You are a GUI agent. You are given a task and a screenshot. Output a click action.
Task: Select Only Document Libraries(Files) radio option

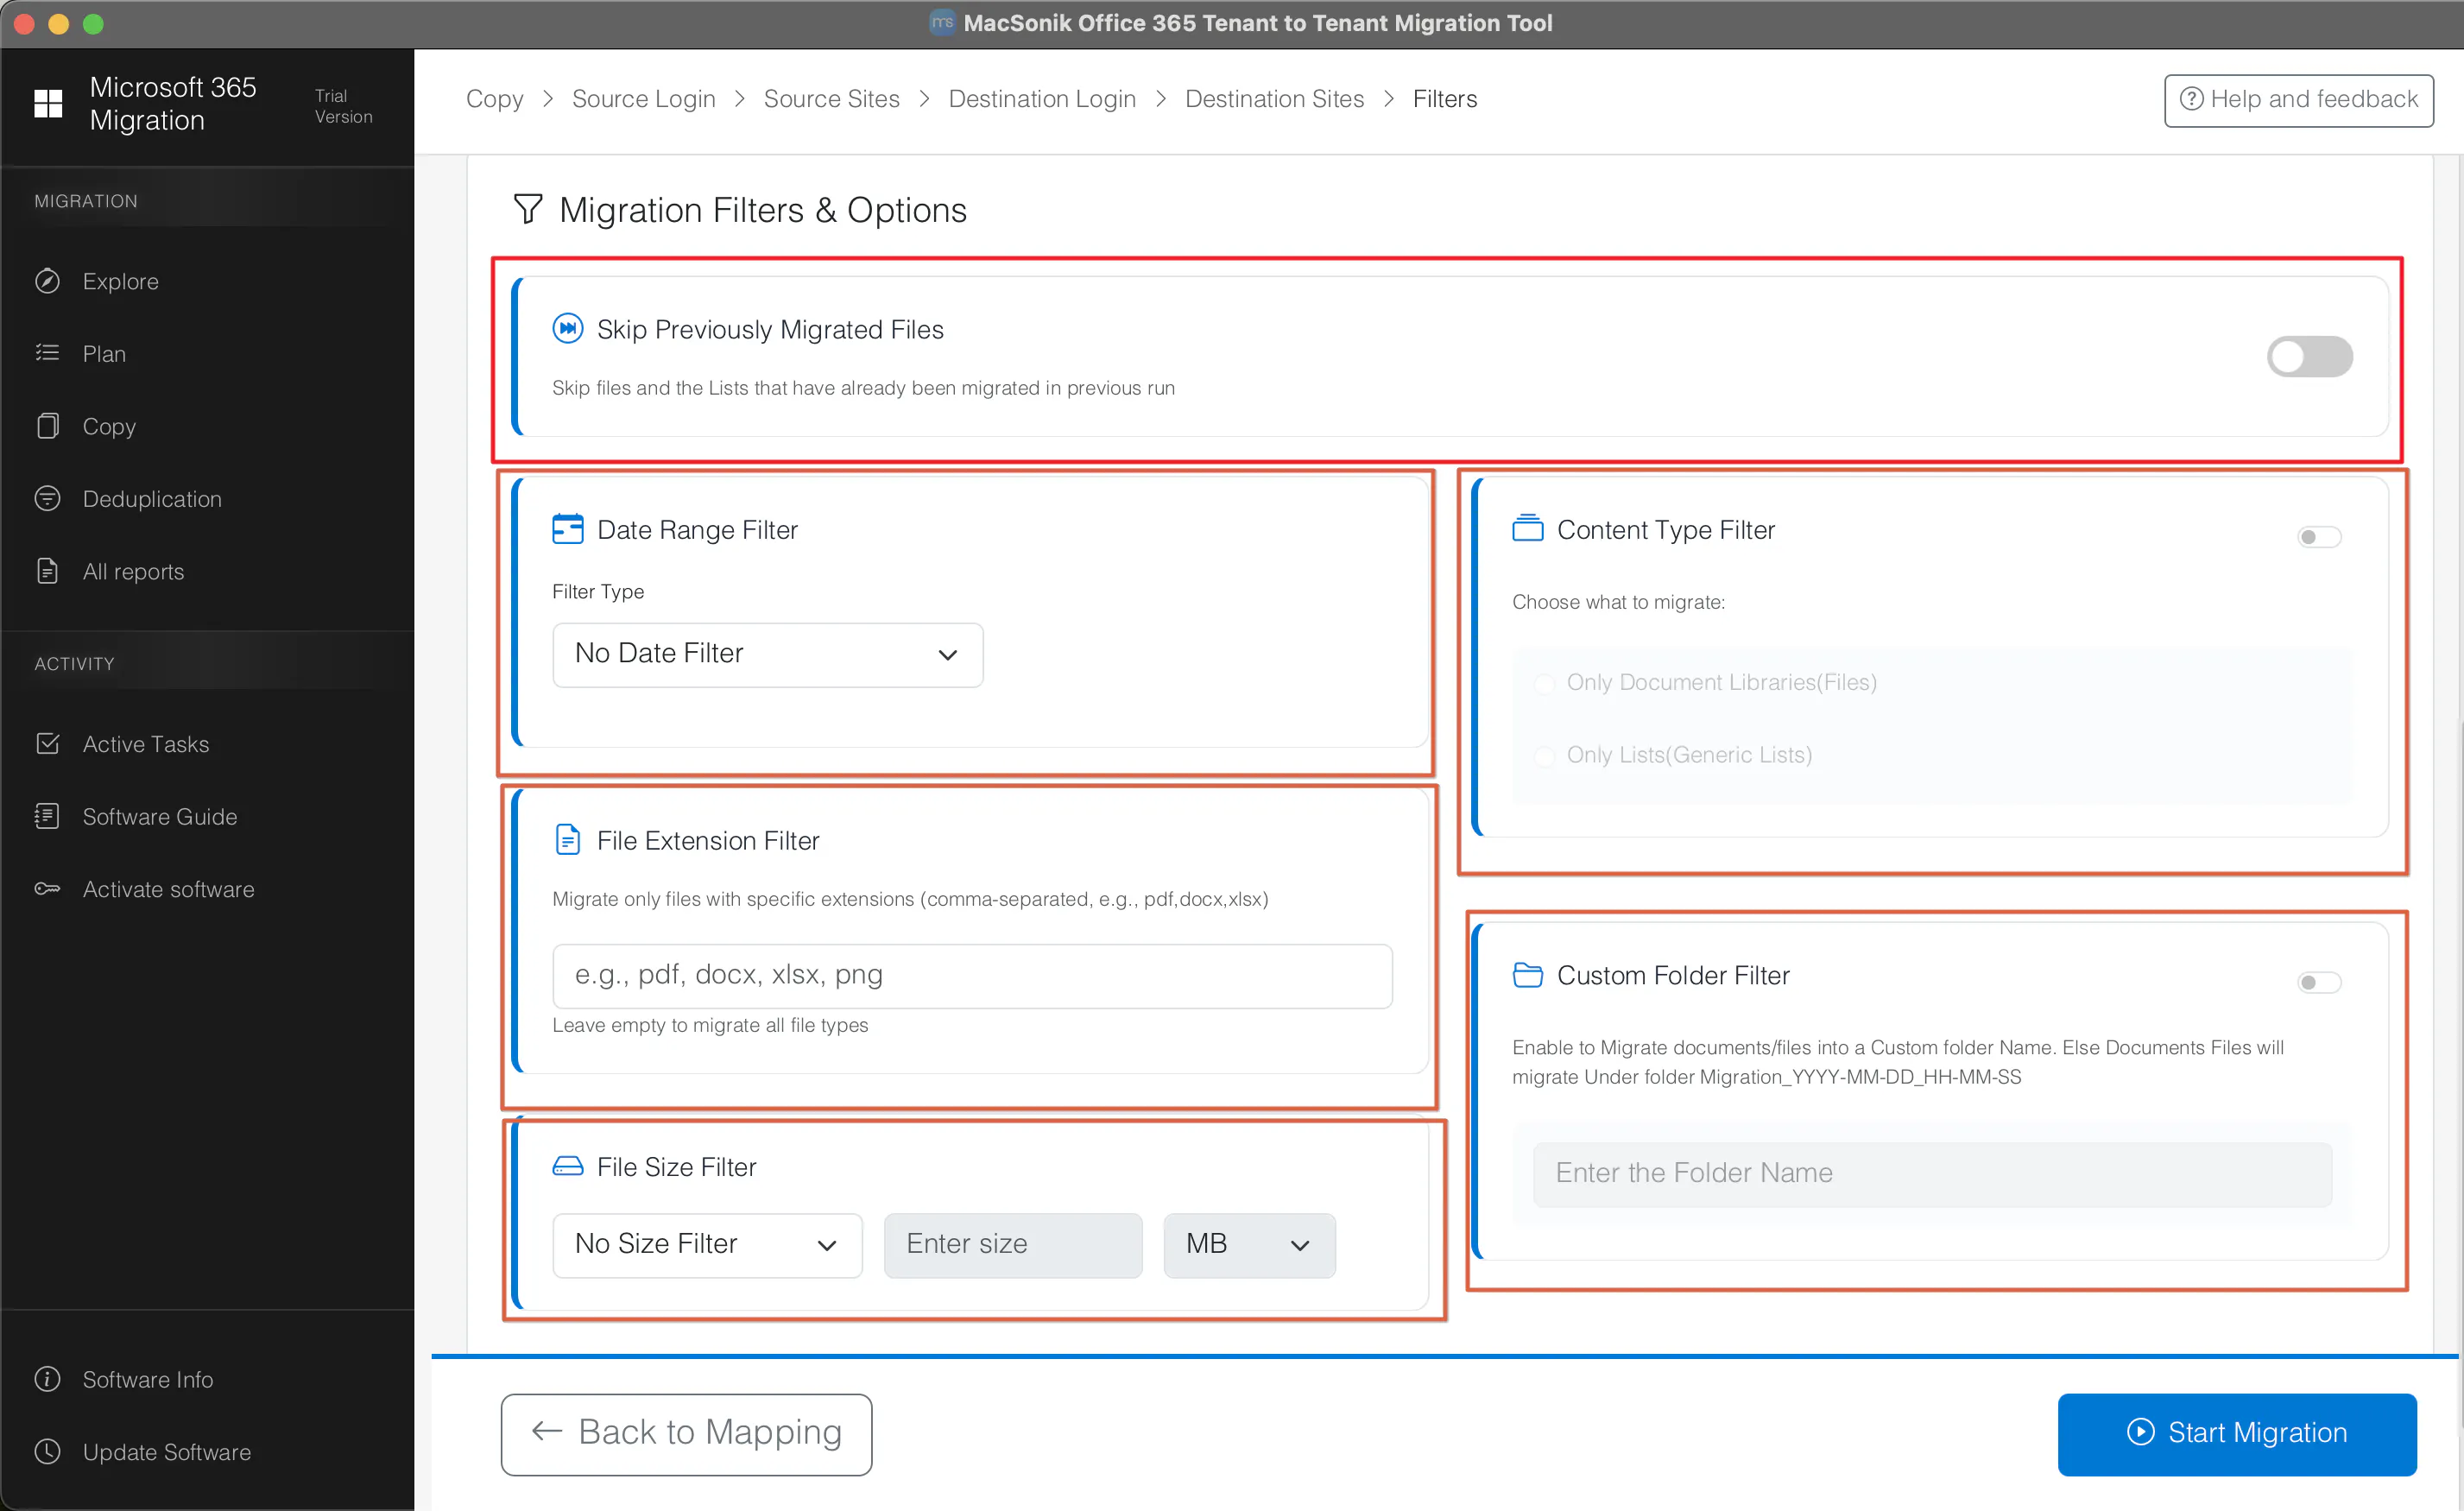pyautogui.click(x=1545, y=683)
